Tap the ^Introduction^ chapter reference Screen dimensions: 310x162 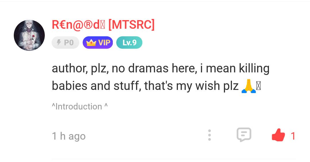(x=80, y=107)
